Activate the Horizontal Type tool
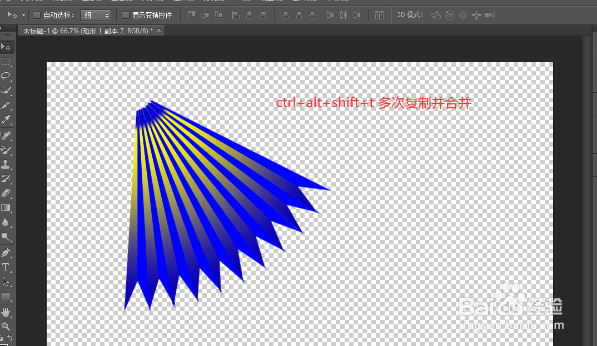This screenshot has width=597, height=346. point(7,267)
